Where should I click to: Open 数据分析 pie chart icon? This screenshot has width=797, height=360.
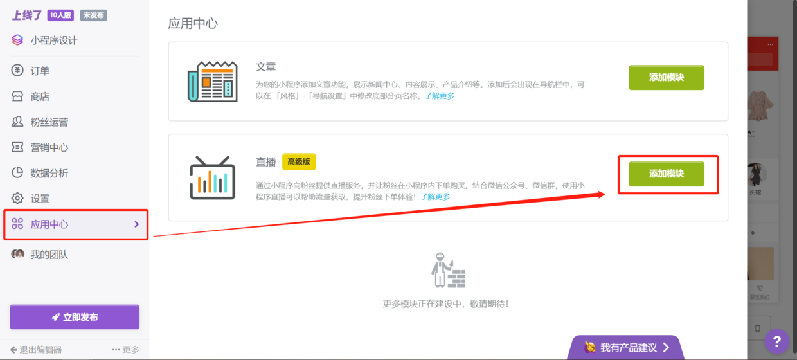click(x=17, y=173)
